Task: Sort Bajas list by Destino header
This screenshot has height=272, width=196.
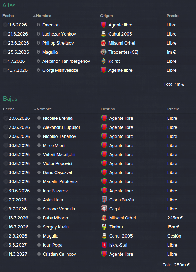Action: click(x=108, y=109)
